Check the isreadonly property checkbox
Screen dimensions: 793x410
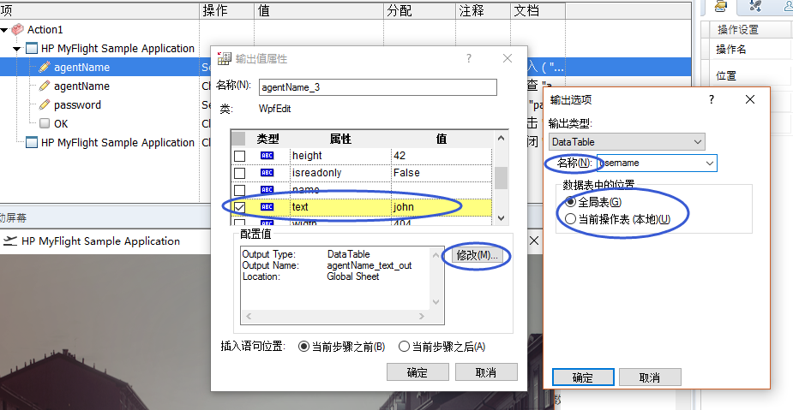tap(240, 173)
